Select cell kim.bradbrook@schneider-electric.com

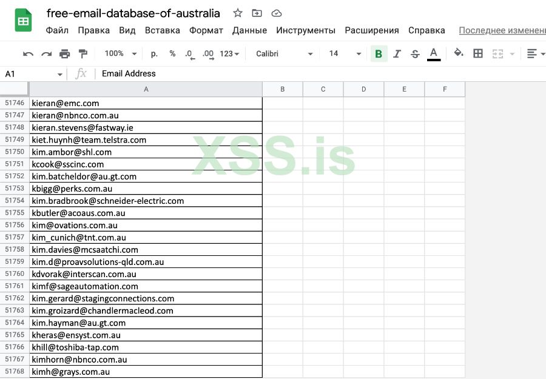[x=146, y=201]
